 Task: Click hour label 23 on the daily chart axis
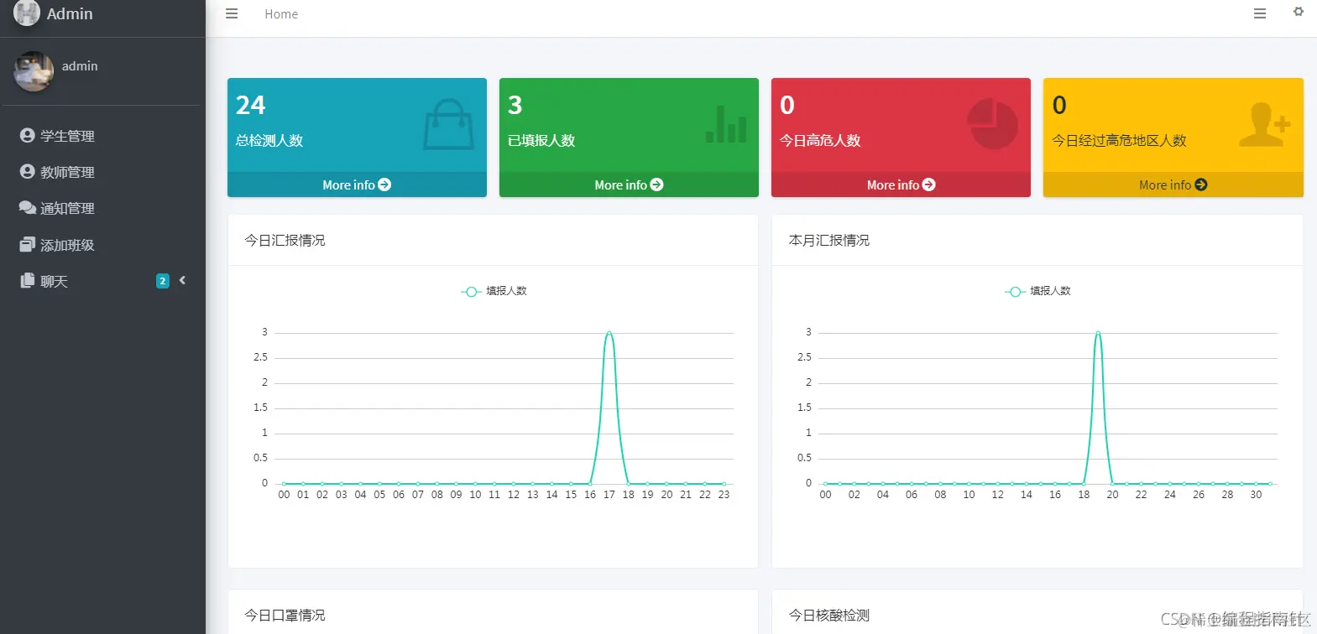click(x=724, y=495)
